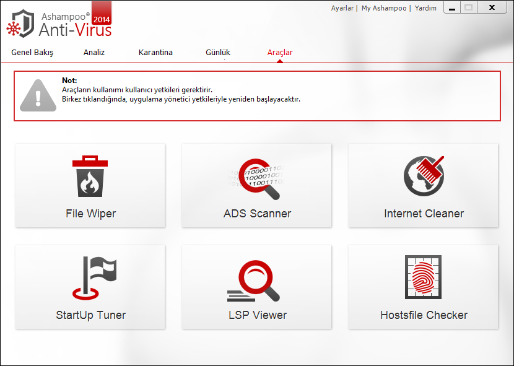Click the 'Araçların kullanımı kullanıcı yetkileri gerektirir.' text

point(137,90)
